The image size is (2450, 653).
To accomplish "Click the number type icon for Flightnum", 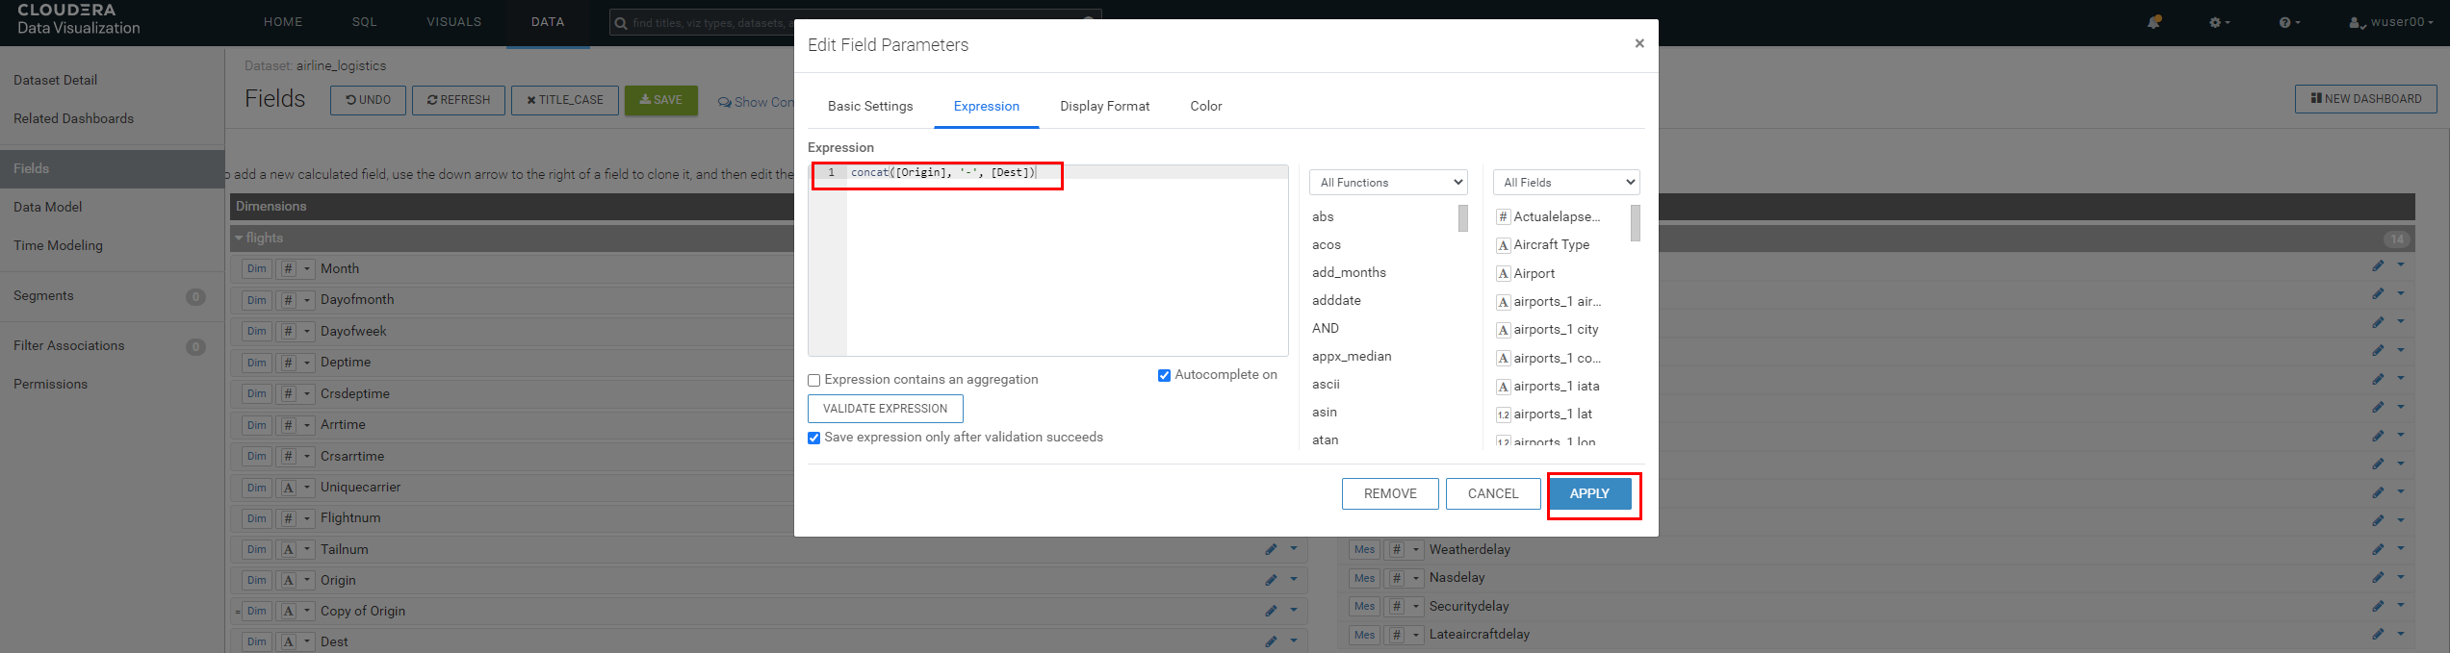I will (x=288, y=518).
